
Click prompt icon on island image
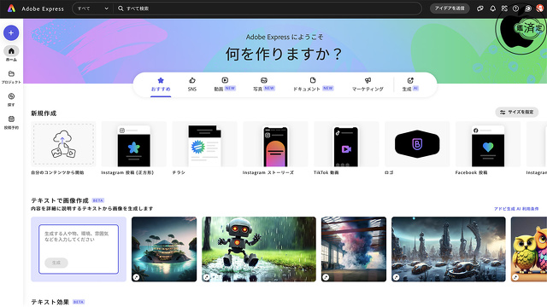coord(136,277)
